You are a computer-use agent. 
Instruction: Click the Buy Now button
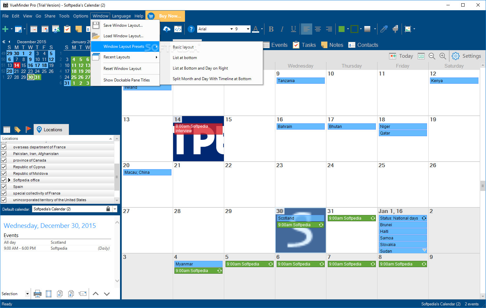point(165,16)
